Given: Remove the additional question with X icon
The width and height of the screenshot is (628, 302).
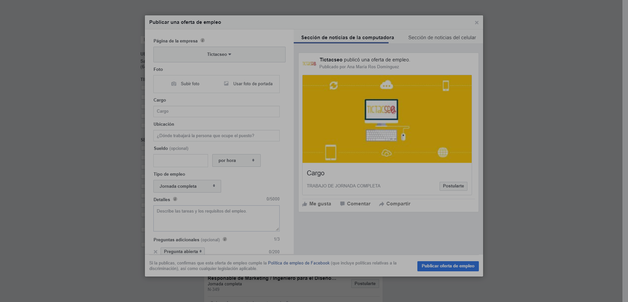Looking at the screenshot, I should (x=156, y=252).
